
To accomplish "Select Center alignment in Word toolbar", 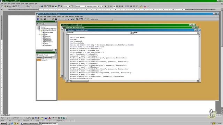I will [117, 6].
